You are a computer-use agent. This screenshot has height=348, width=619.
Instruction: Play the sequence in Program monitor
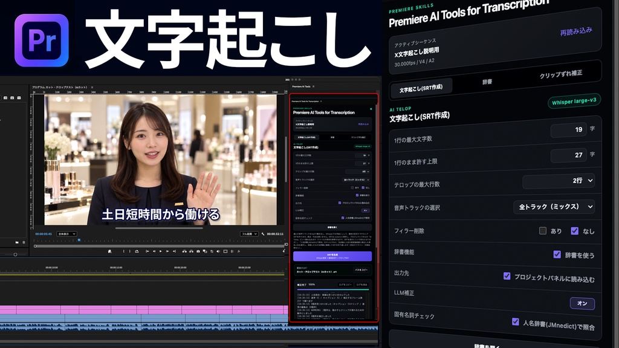pos(161,251)
